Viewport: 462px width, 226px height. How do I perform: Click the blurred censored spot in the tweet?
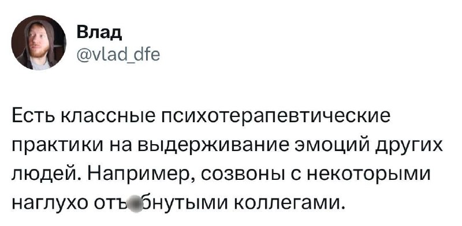(x=135, y=204)
